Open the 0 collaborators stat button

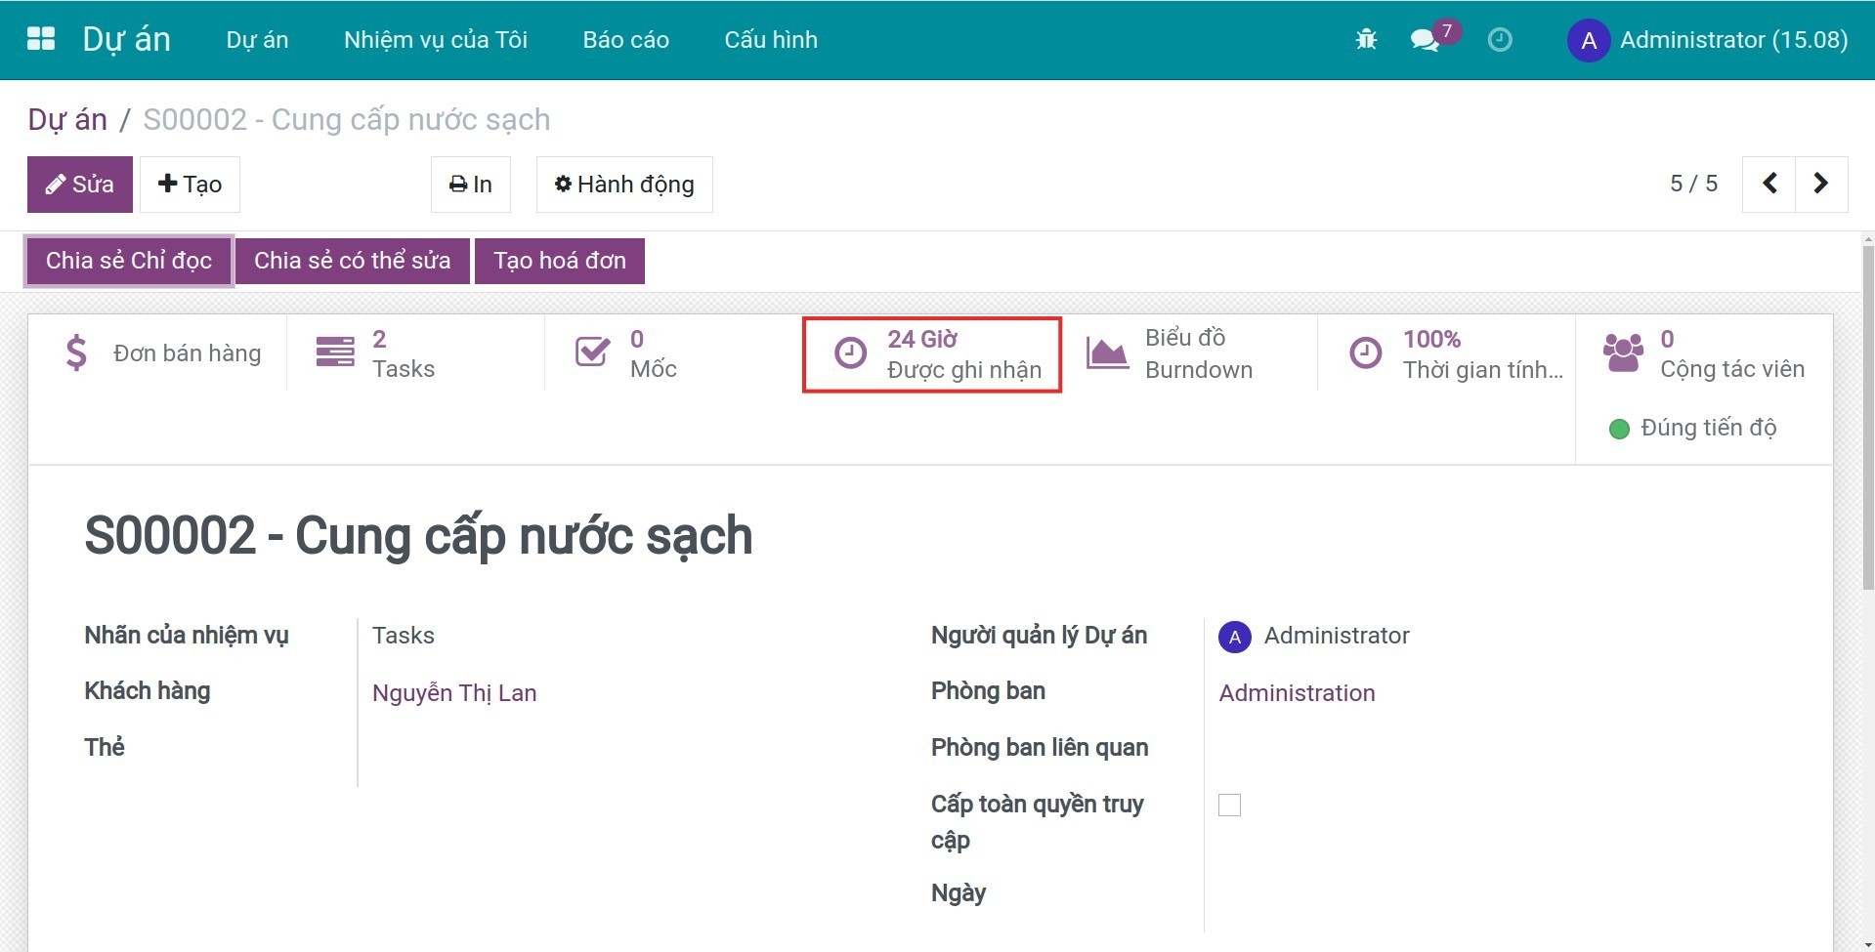(x=1703, y=353)
